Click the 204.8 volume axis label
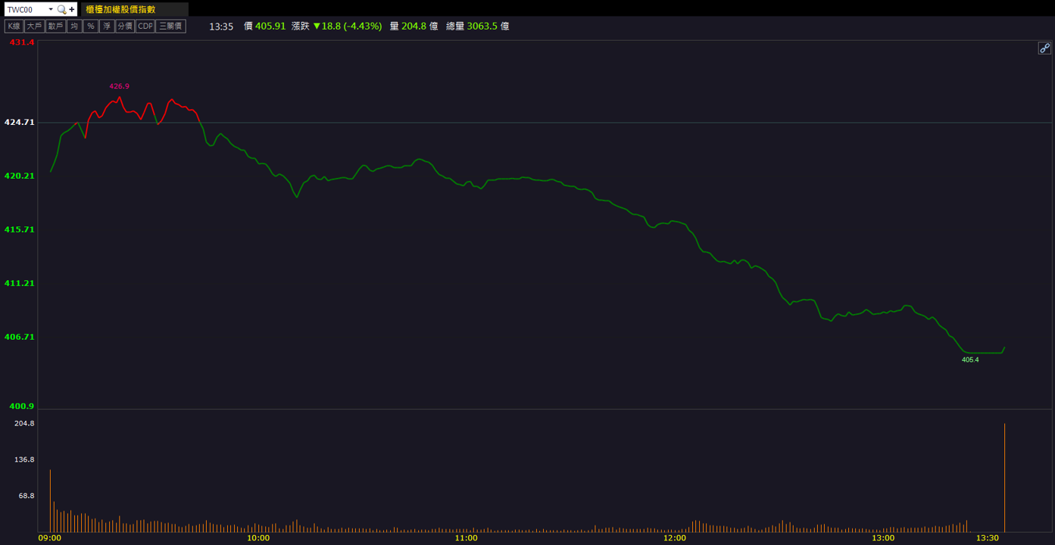Image resolution: width=1055 pixels, height=545 pixels. click(x=25, y=423)
